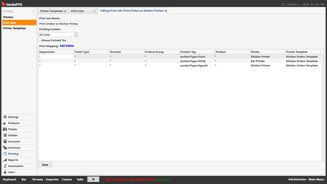Close the Printer Templates tab

point(65,11)
